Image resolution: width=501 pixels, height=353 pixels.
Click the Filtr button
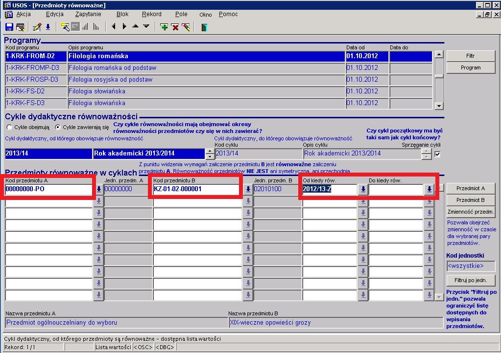coord(471,56)
